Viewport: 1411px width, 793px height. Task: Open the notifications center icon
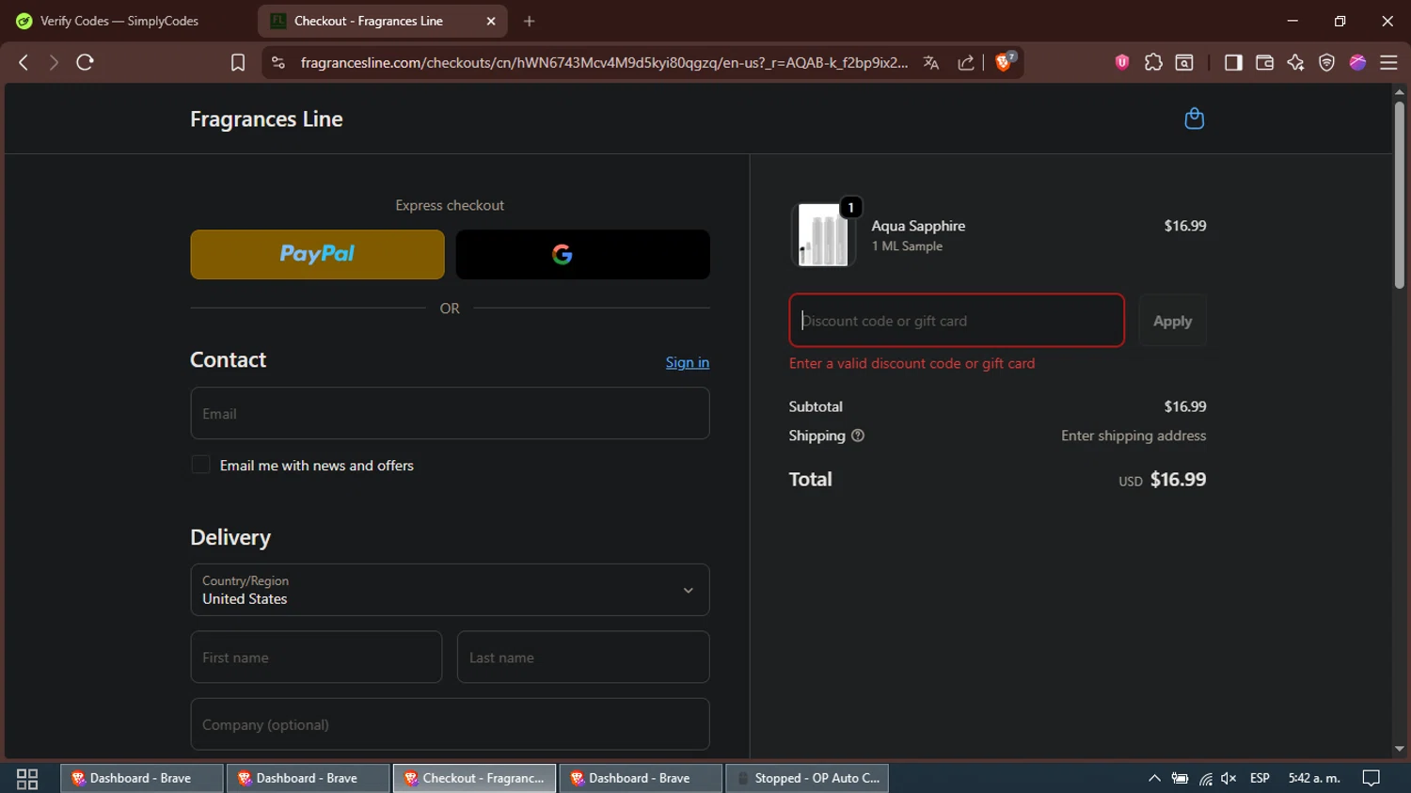1371,778
